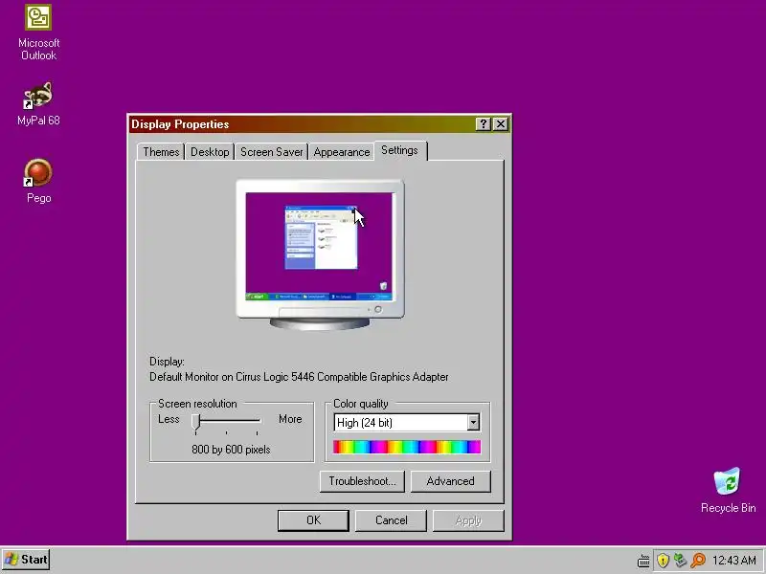Click the orange magnifier tray icon
The image size is (766, 574).
[x=698, y=561]
